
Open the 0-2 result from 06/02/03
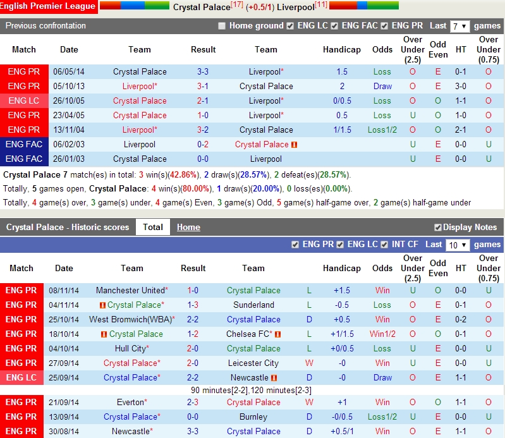pyautogui.click(x=203, y=144)
